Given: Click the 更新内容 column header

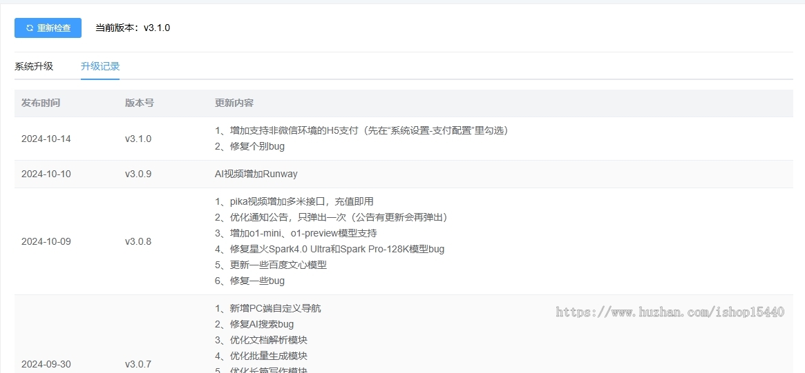Looking at the screenshot, I should point(234,103).
